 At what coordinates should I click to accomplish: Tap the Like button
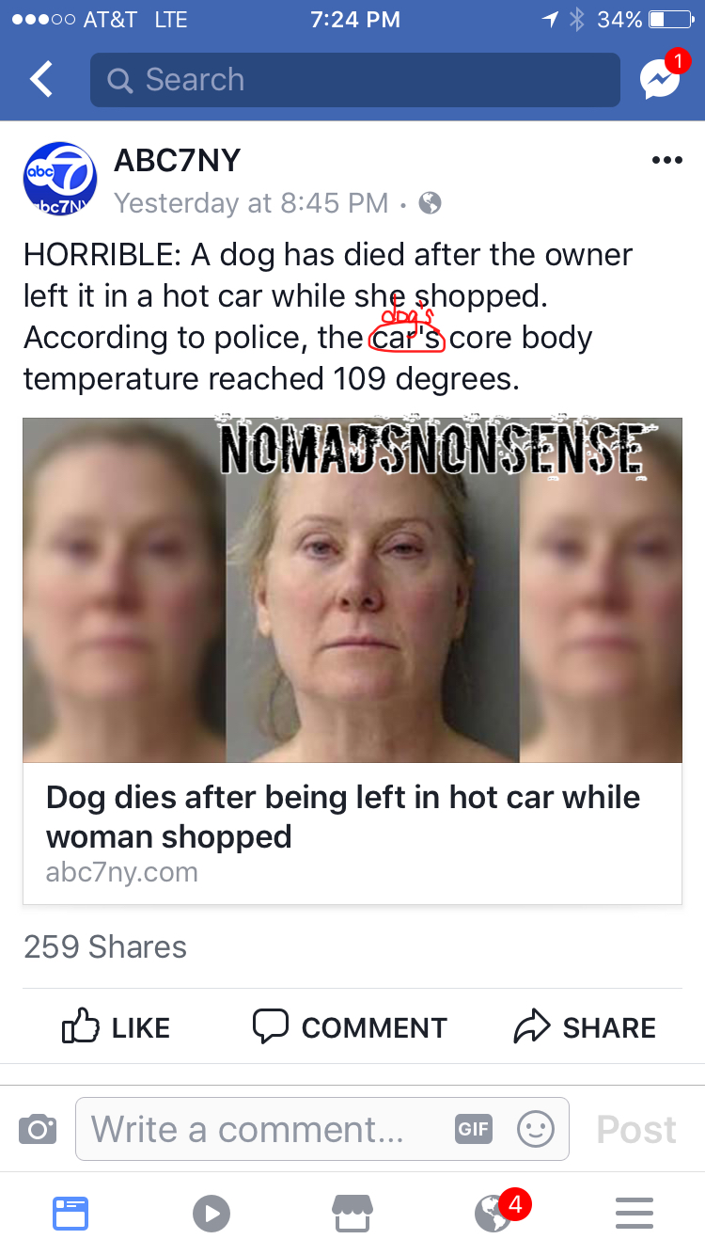pyautogui.click(x=117, y=1027)
